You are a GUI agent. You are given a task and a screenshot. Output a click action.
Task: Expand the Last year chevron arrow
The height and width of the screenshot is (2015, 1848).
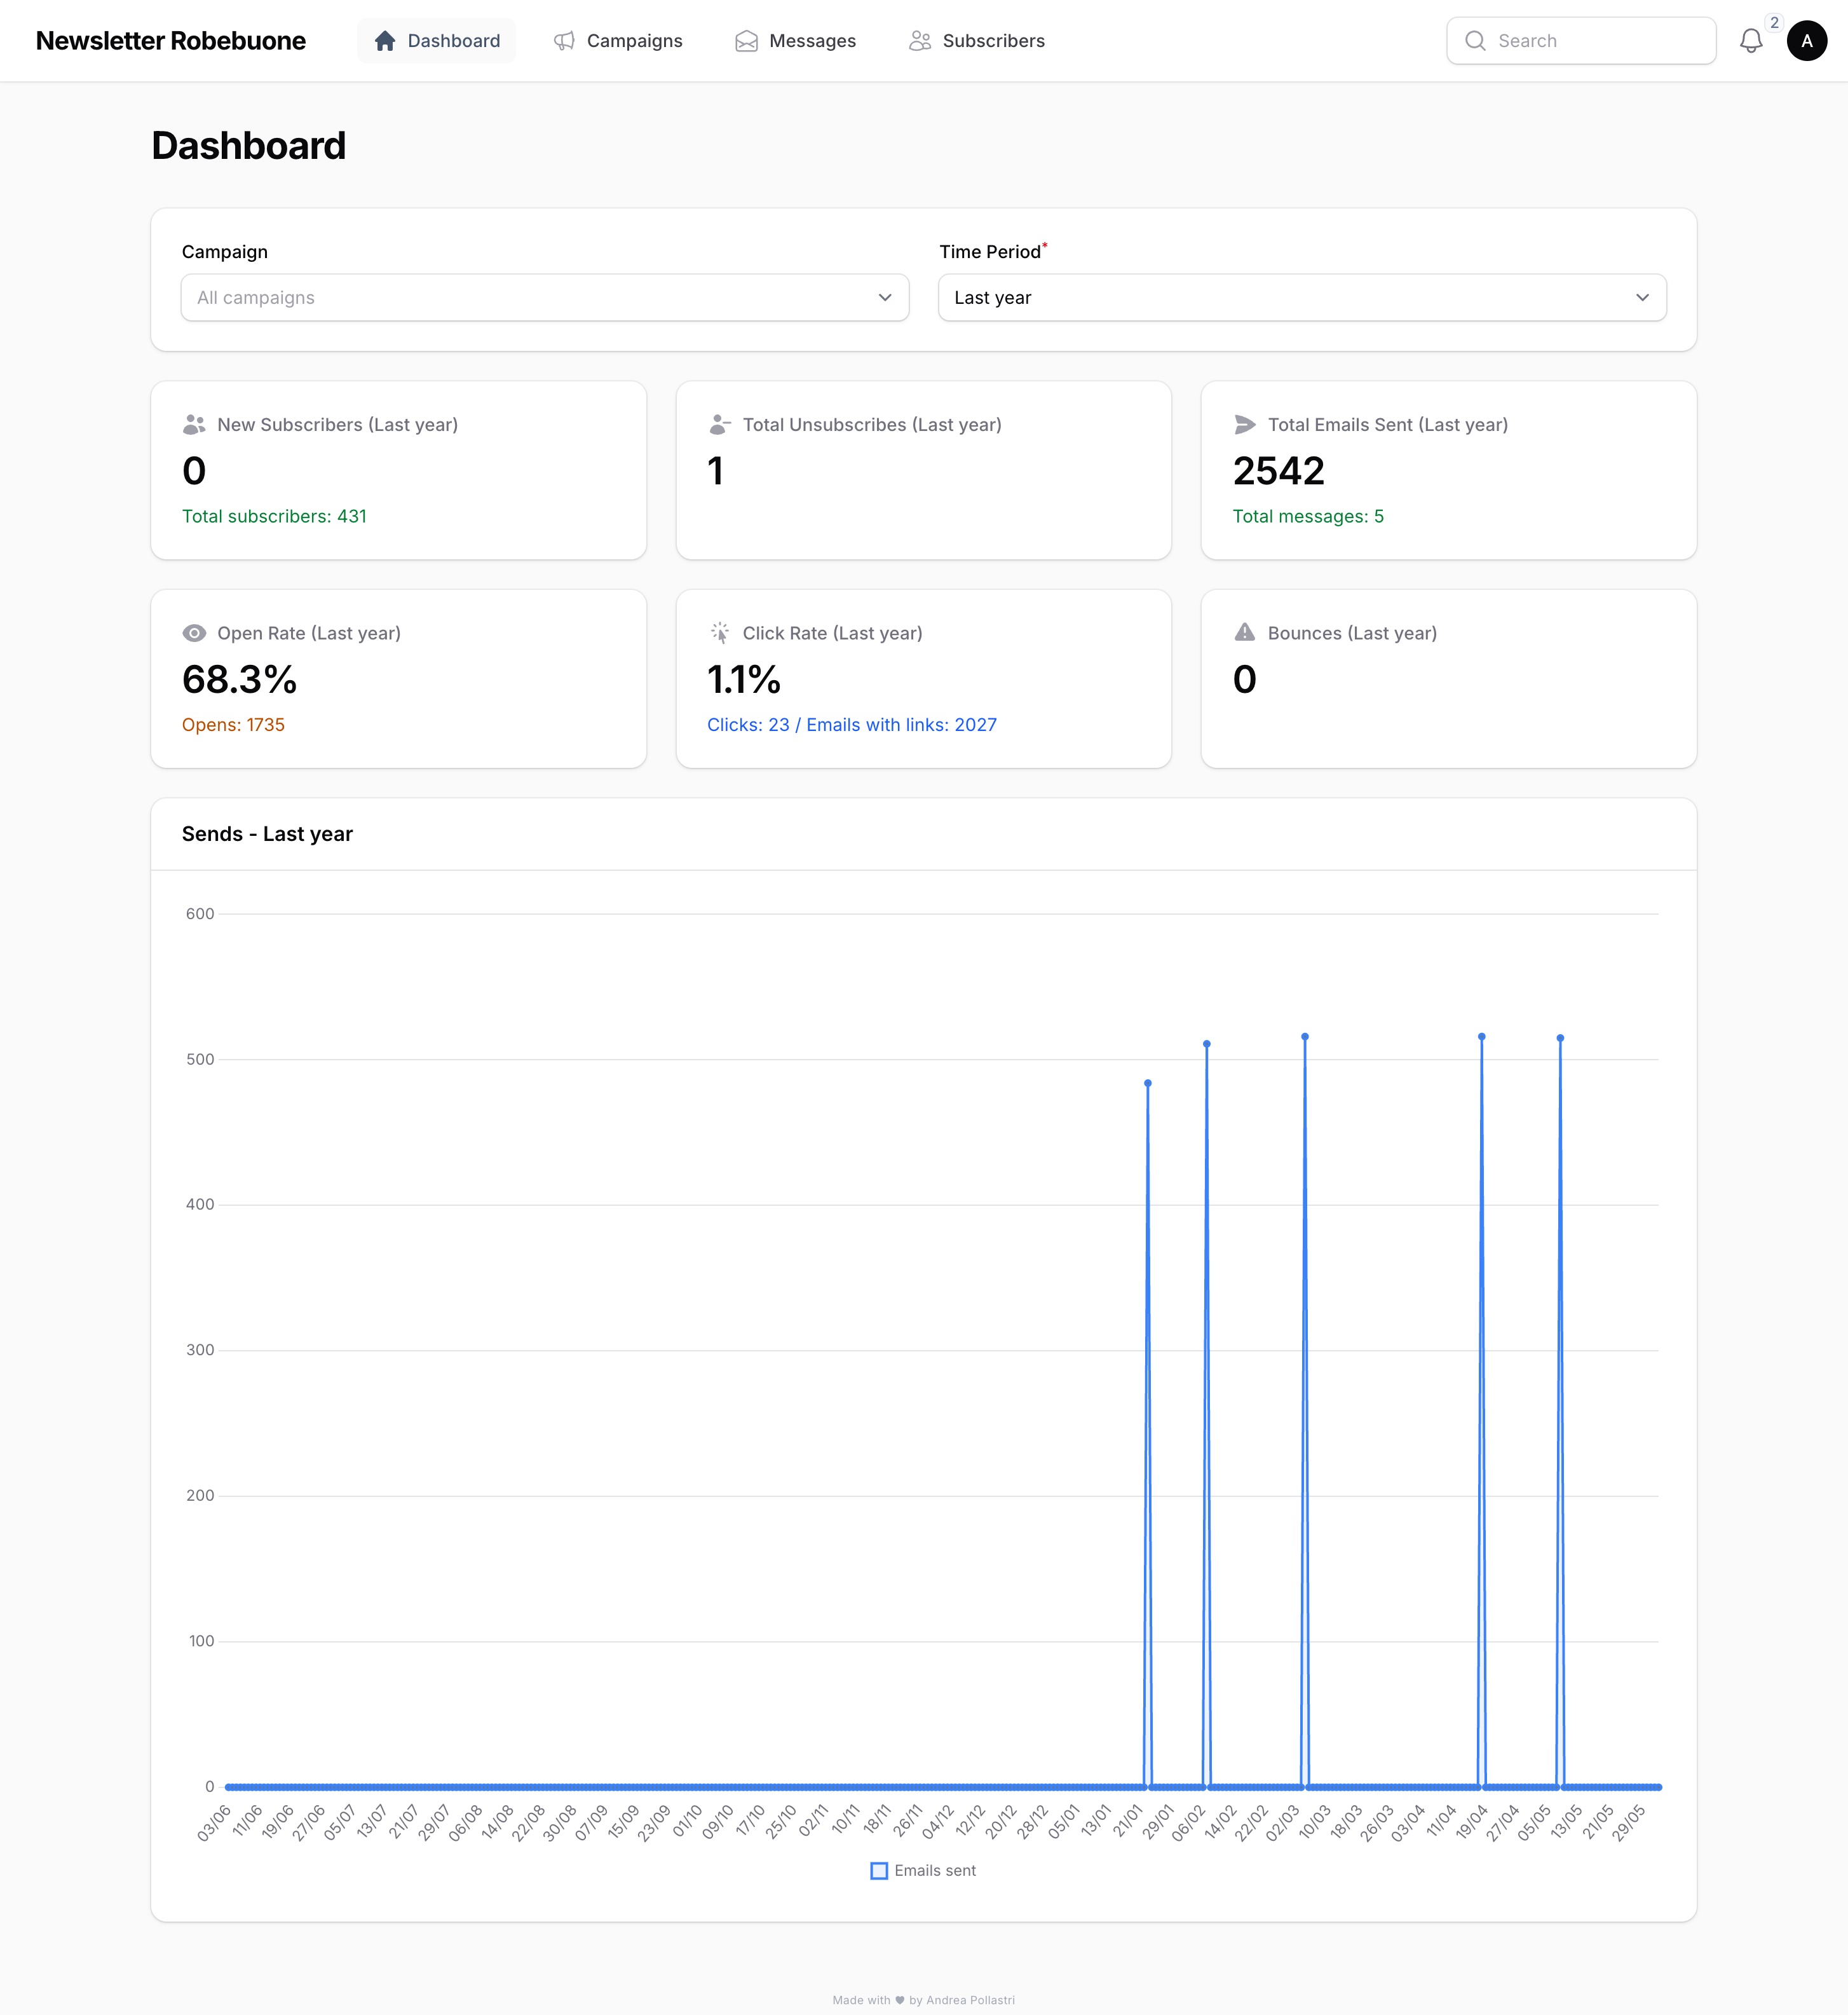[x=1642, y=298]
